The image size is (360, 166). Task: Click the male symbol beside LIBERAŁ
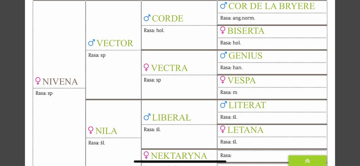click(x=147, y=117)
